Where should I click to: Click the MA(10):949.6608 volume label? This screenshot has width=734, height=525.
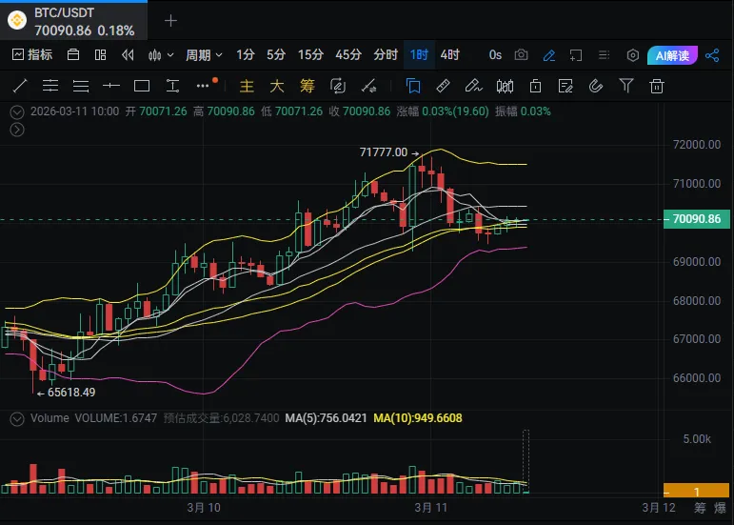418,418
